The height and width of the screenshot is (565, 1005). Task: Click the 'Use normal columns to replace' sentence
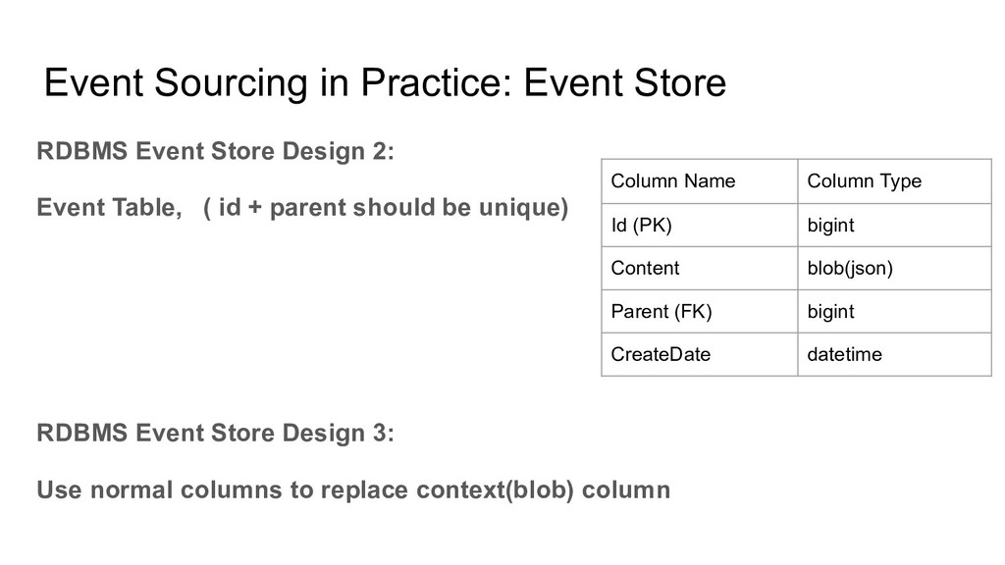pyautogui.click(x=353, y=490)
